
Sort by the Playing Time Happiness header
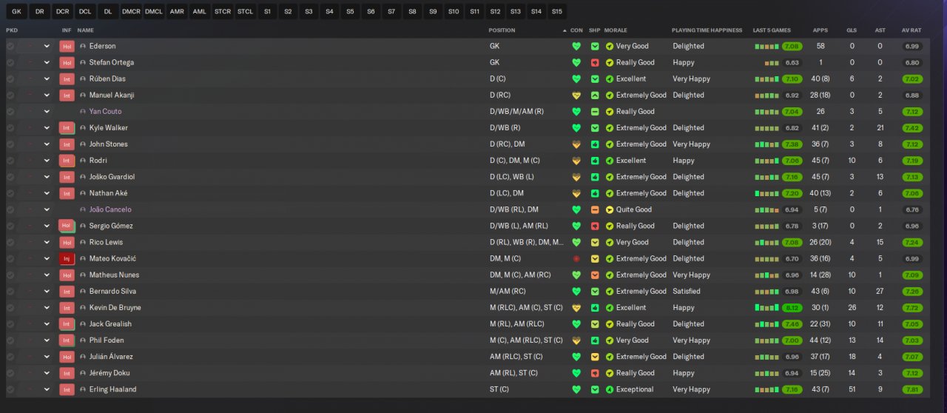707,30
